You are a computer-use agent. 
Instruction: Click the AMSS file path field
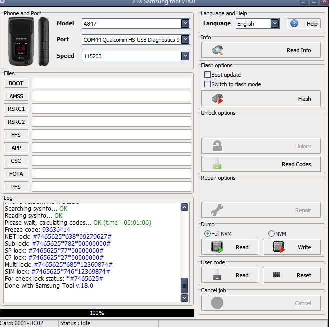tap(111, 96)
